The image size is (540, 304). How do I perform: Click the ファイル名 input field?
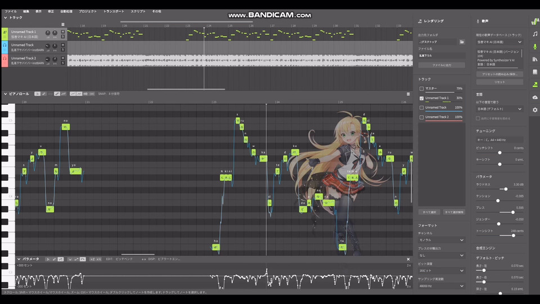442,56
